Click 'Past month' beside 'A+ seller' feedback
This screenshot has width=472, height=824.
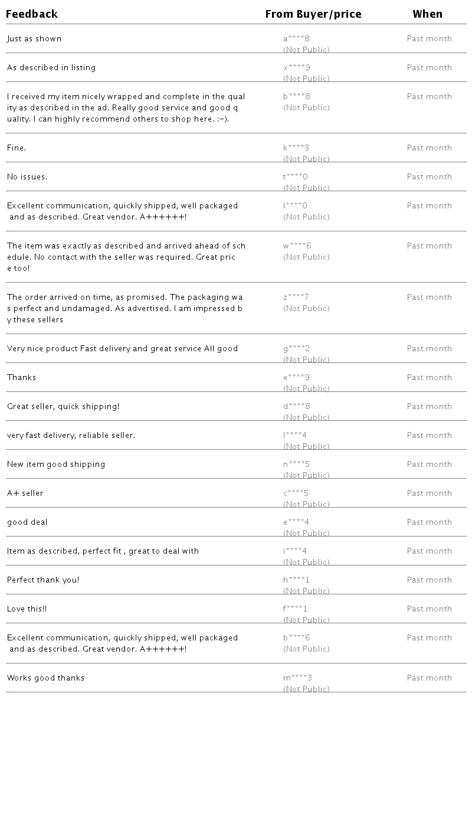430,493
